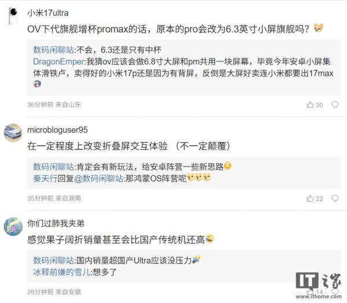Open 你们过肺我夹弟 username link
Image resolution: width=347 pixels, height=303 pixels.
click(x=56, y=224)
